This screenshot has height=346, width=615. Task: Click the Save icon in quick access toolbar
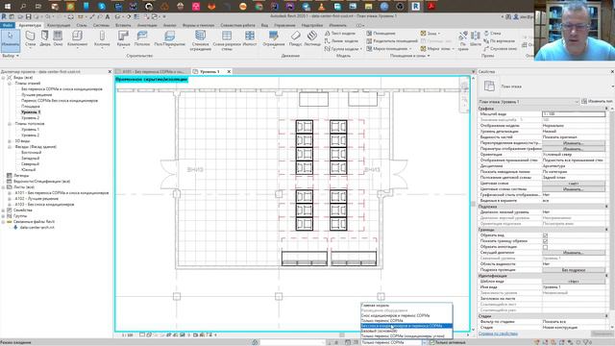pos(28,17)
